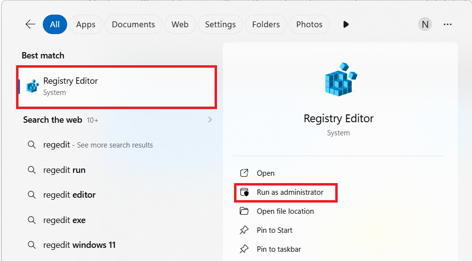472x261 pixels.
Task: Open Registry Editor best match result
Action: tap(117, 87)
